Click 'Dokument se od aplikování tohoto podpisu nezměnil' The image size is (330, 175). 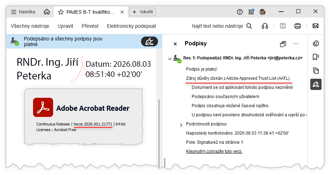click(242, 87)
